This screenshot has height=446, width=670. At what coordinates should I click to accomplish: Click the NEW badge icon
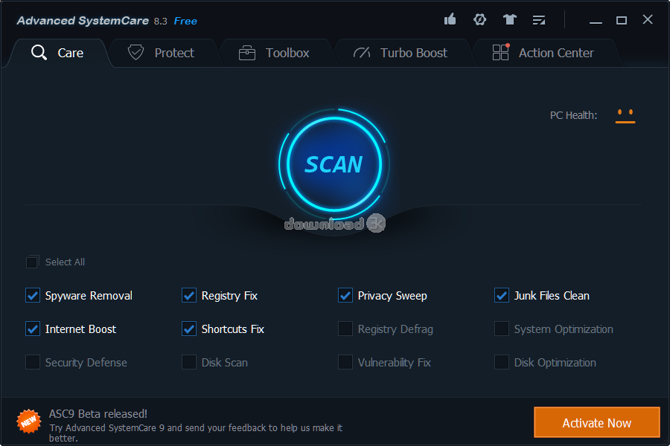pyautogui.click(x=28, y=421)
